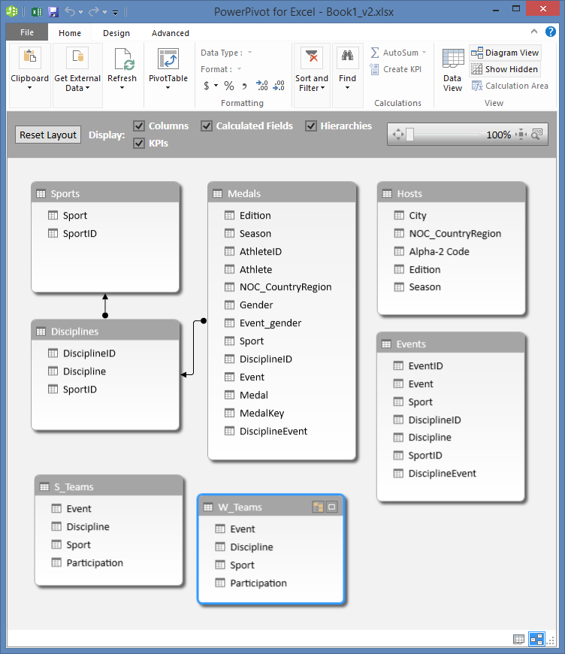Expand the AutoSum dropdown arrow

[424, 53]
